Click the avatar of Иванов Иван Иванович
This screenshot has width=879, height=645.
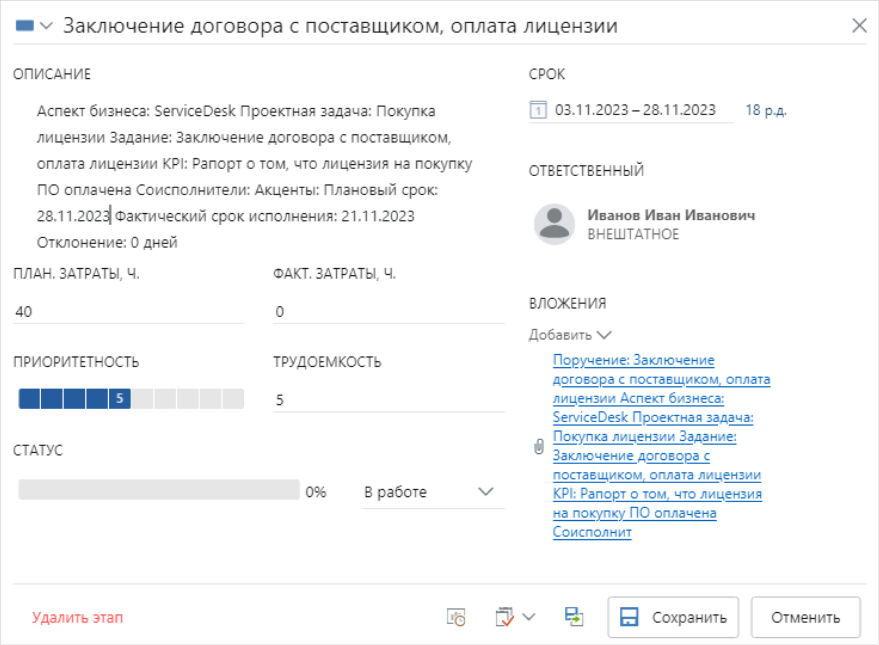click(x=554, y=224)
